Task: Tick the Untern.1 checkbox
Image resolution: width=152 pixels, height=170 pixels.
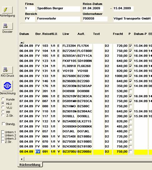Action: 3,132
